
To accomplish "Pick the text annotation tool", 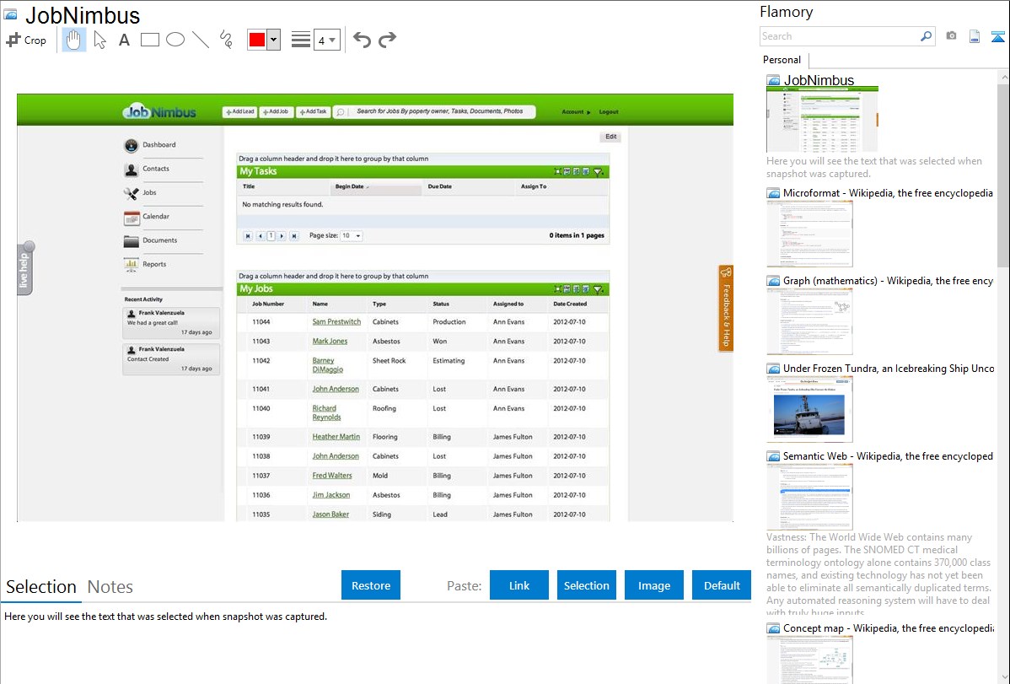I will click(124, 40).
